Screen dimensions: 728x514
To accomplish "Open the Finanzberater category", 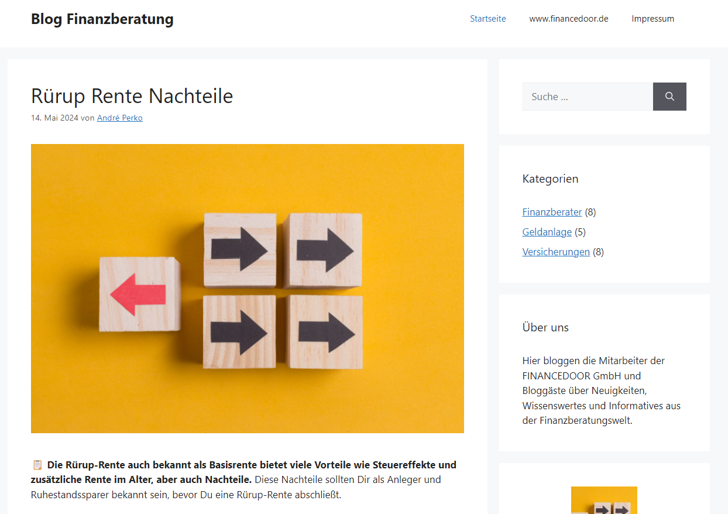I will (552, 212).
